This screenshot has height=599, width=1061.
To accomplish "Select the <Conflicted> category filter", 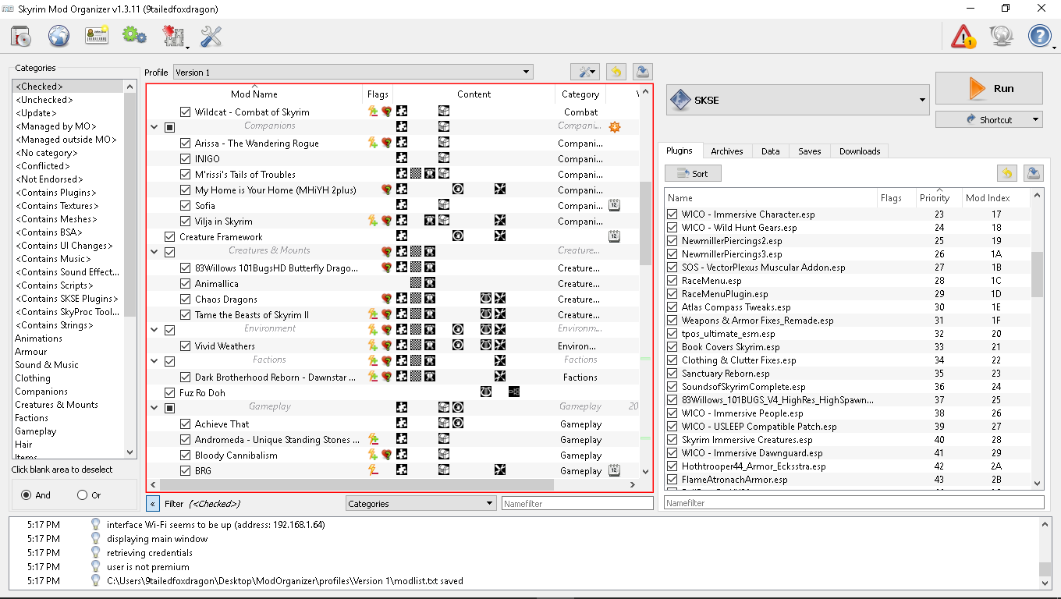I will pos(42,166).
